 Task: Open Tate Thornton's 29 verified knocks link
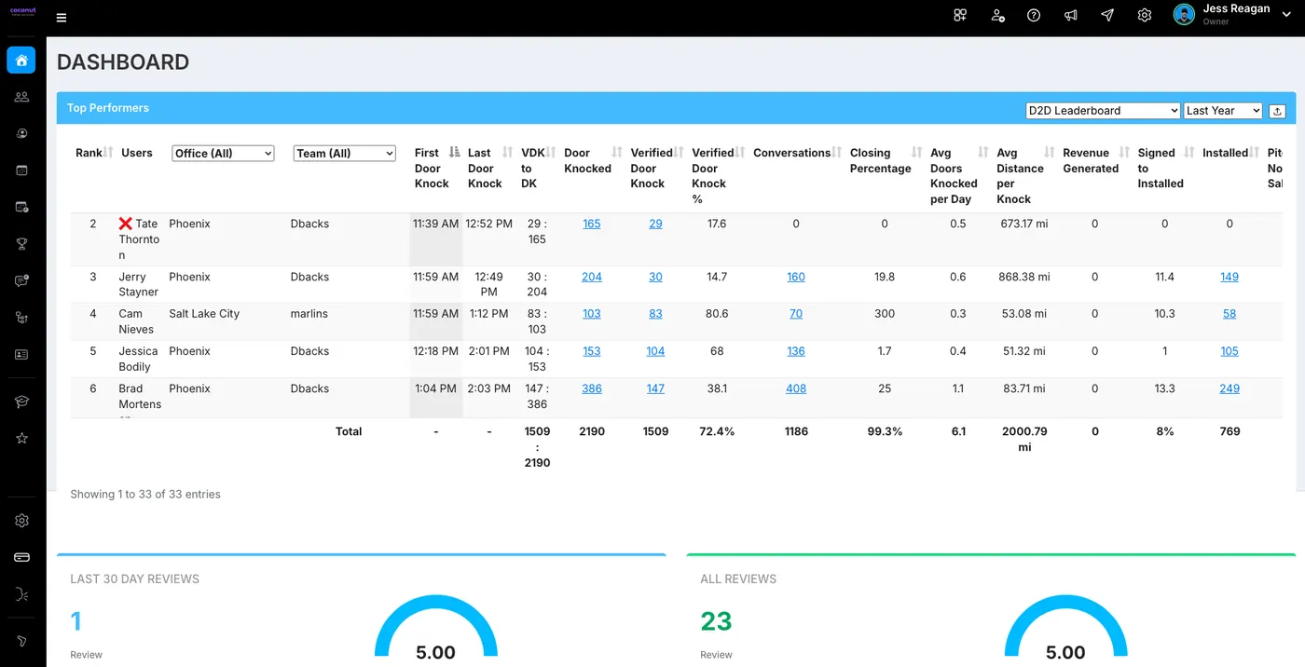(x=655, y=224)
